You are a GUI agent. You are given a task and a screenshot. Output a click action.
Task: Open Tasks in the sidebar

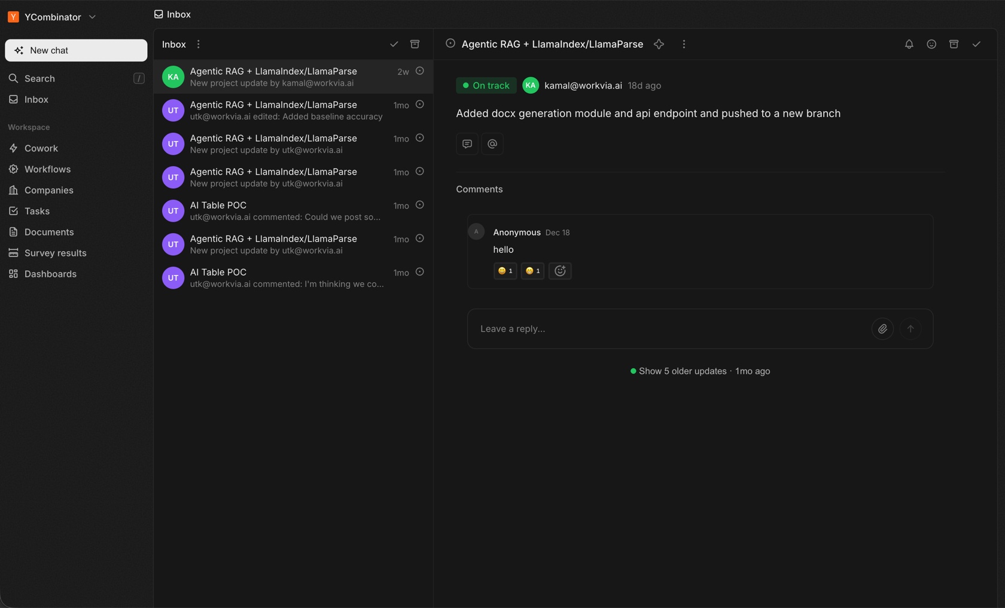[x=76, y=211]
